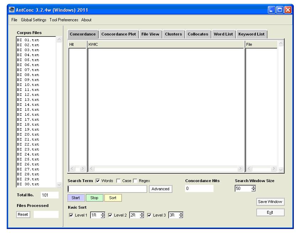Select BI 01.txt in Corpus Files

click(28, 40)
